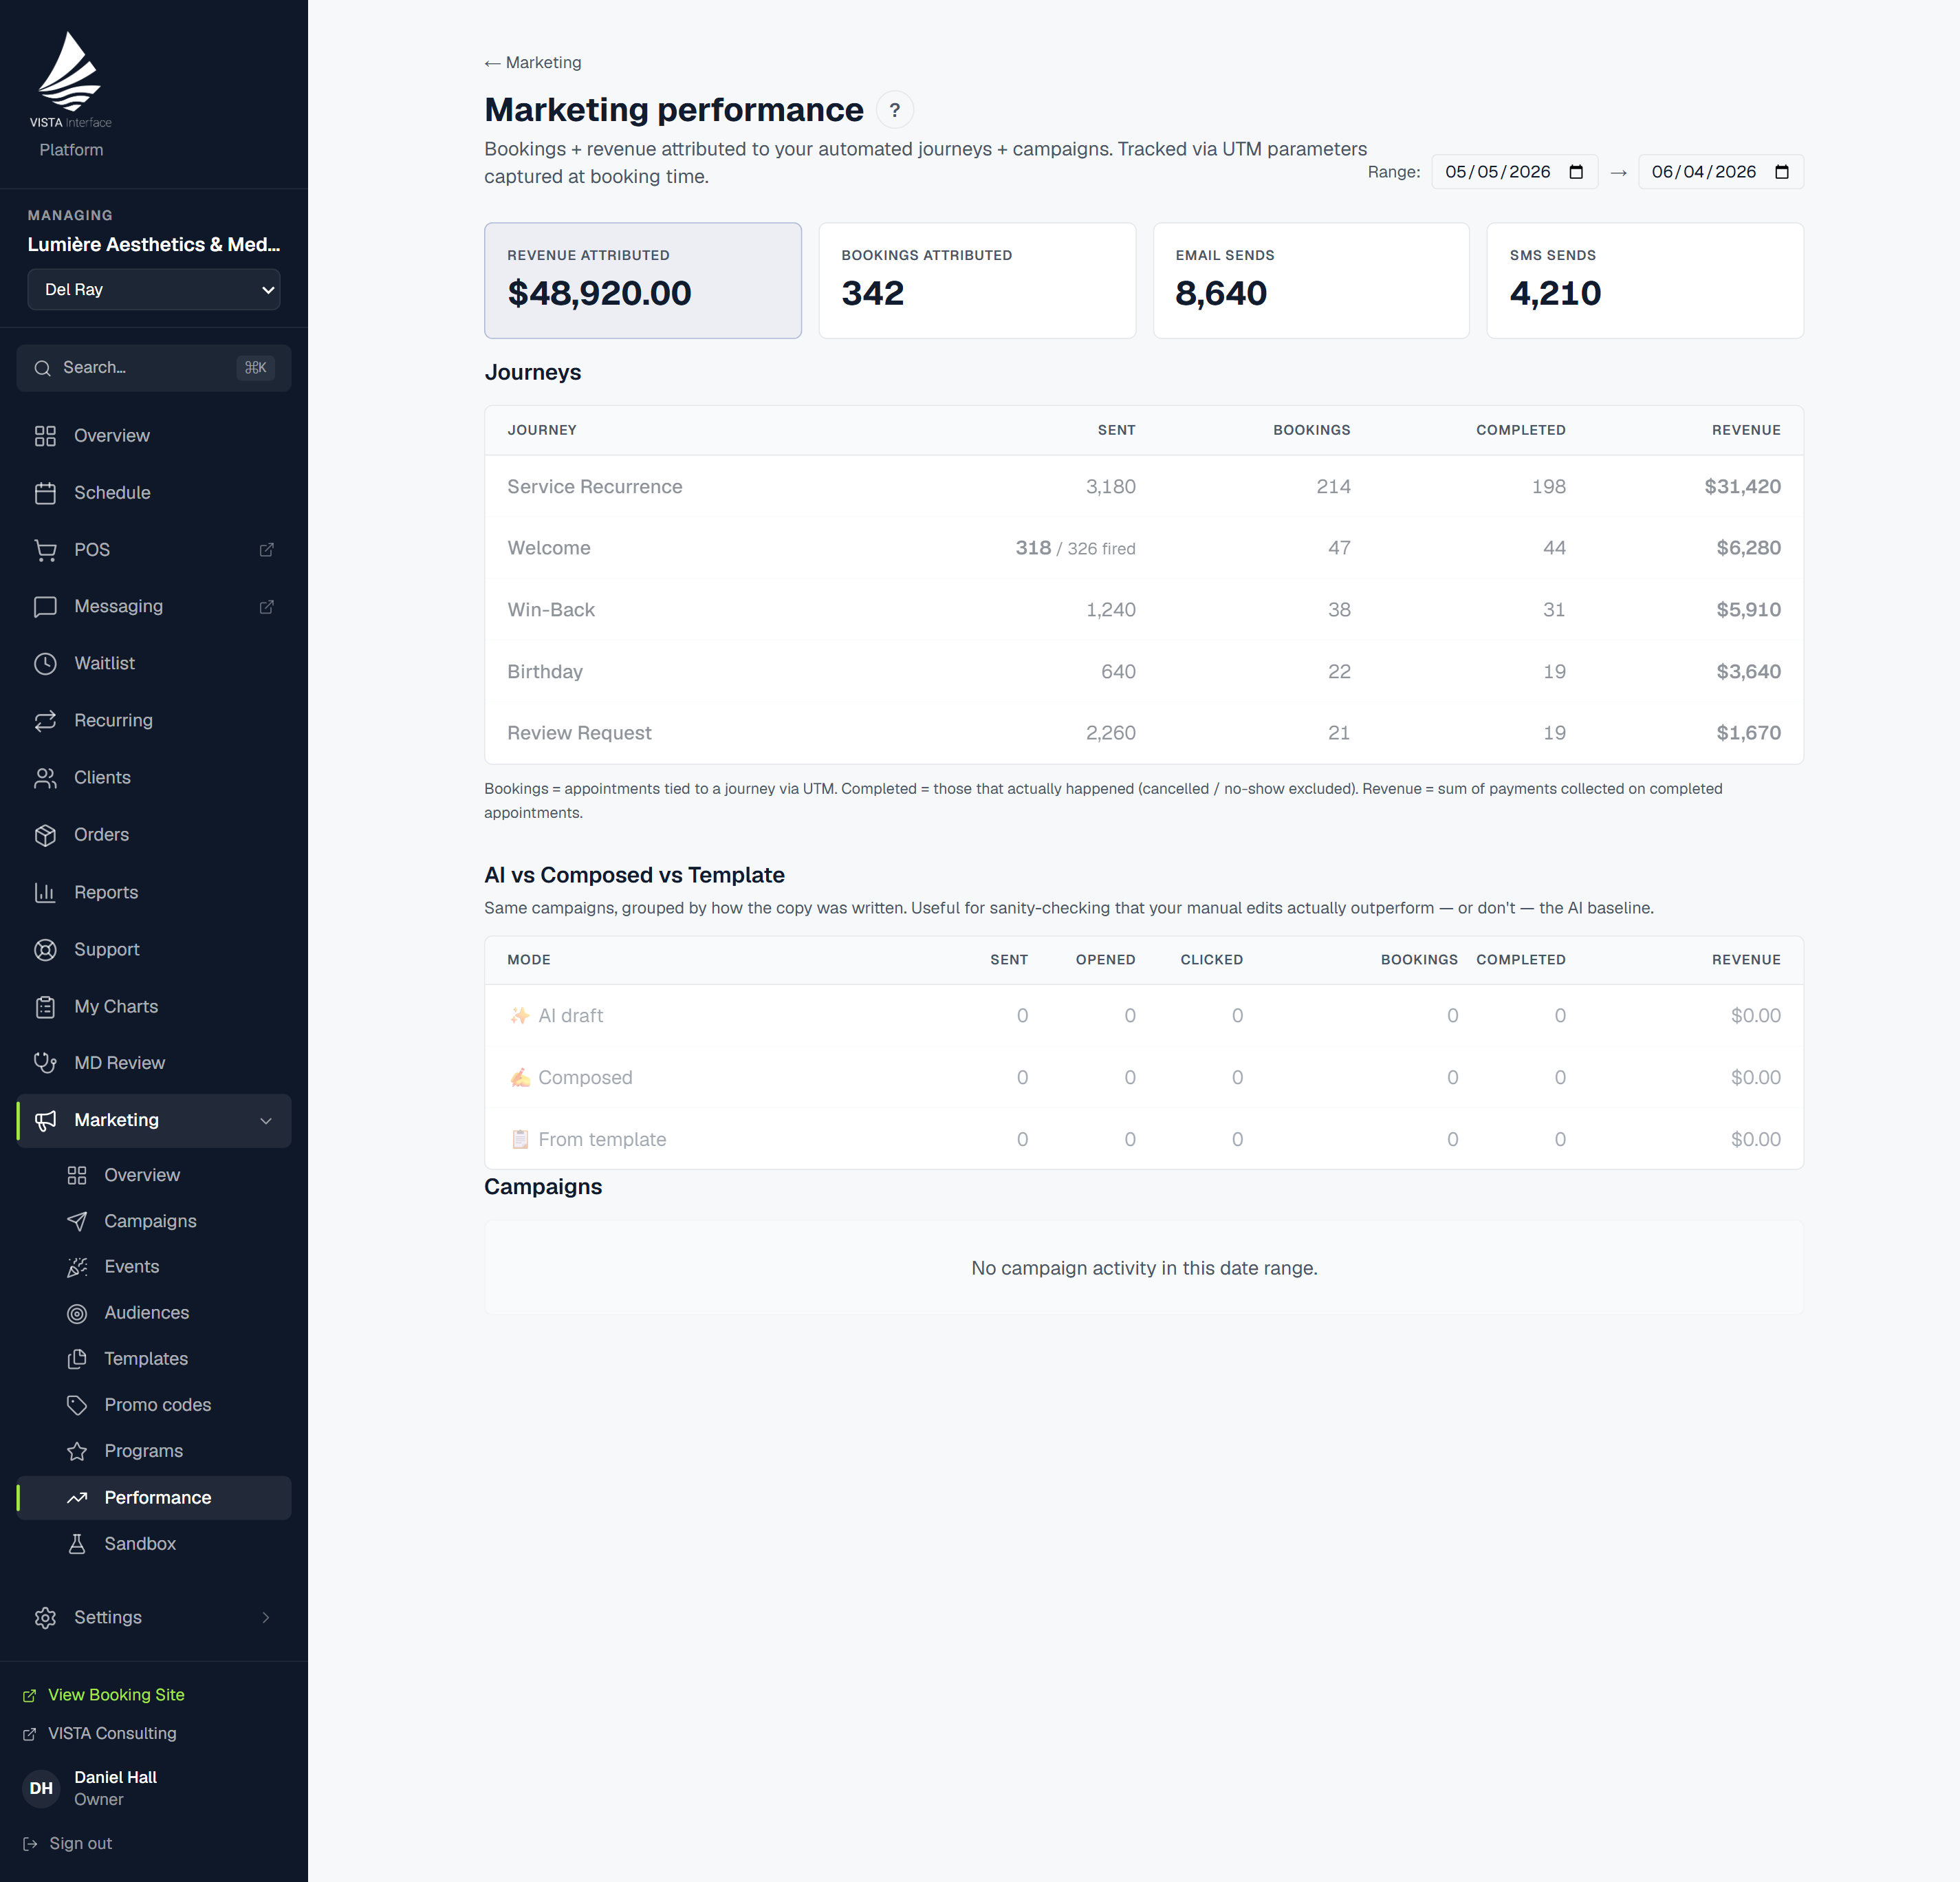Click the POS shopping cart icon
Screen dimensions: 1960x1882
pos(45,550)
